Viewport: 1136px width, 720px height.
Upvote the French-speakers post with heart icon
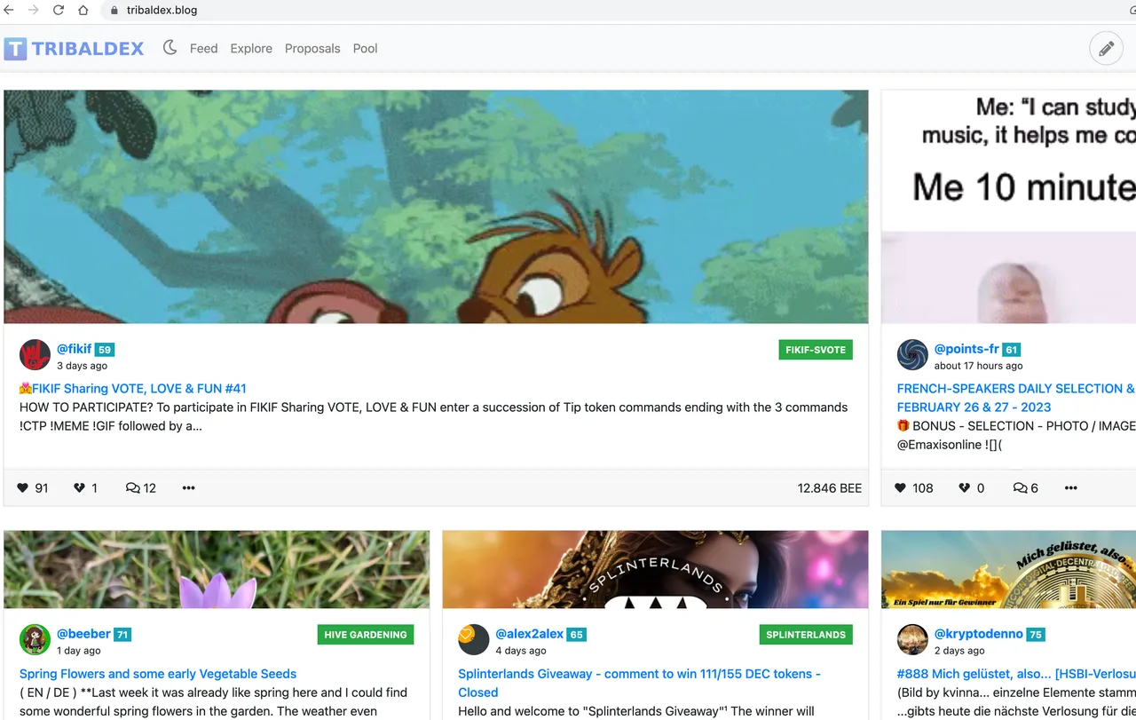tap(900, 487)
